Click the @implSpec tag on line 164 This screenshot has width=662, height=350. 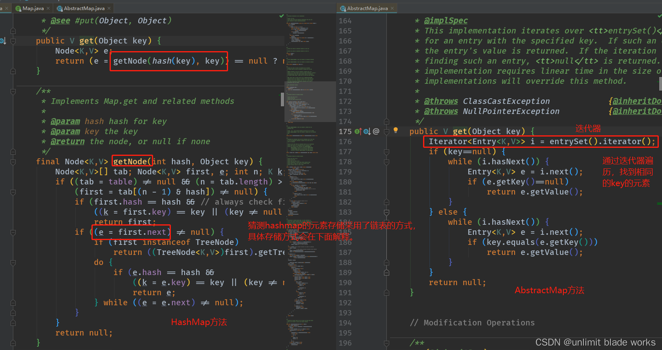(446, 21)
